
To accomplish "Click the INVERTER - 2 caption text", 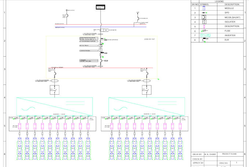I will pyautogui.click(x=149, y=114).
